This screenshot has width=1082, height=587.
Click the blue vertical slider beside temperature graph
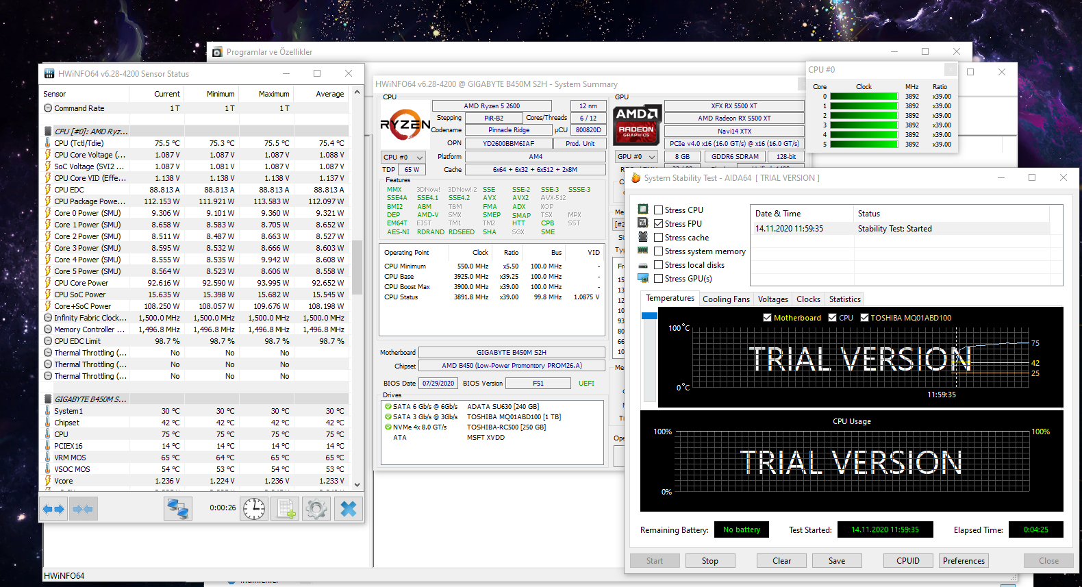coord(649,316)
